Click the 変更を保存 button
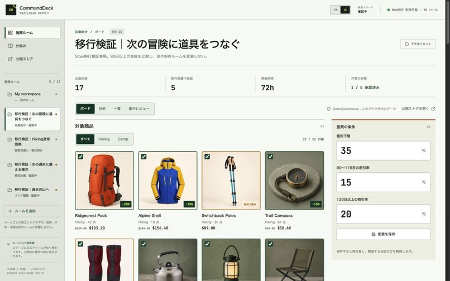Viewport: 450px width, 281px height. click(x=383, y=234)
